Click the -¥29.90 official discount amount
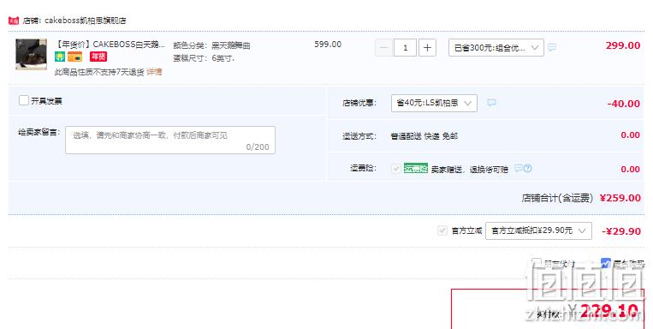653x329 pixels. pyautogui.click(x=621, y=231)
